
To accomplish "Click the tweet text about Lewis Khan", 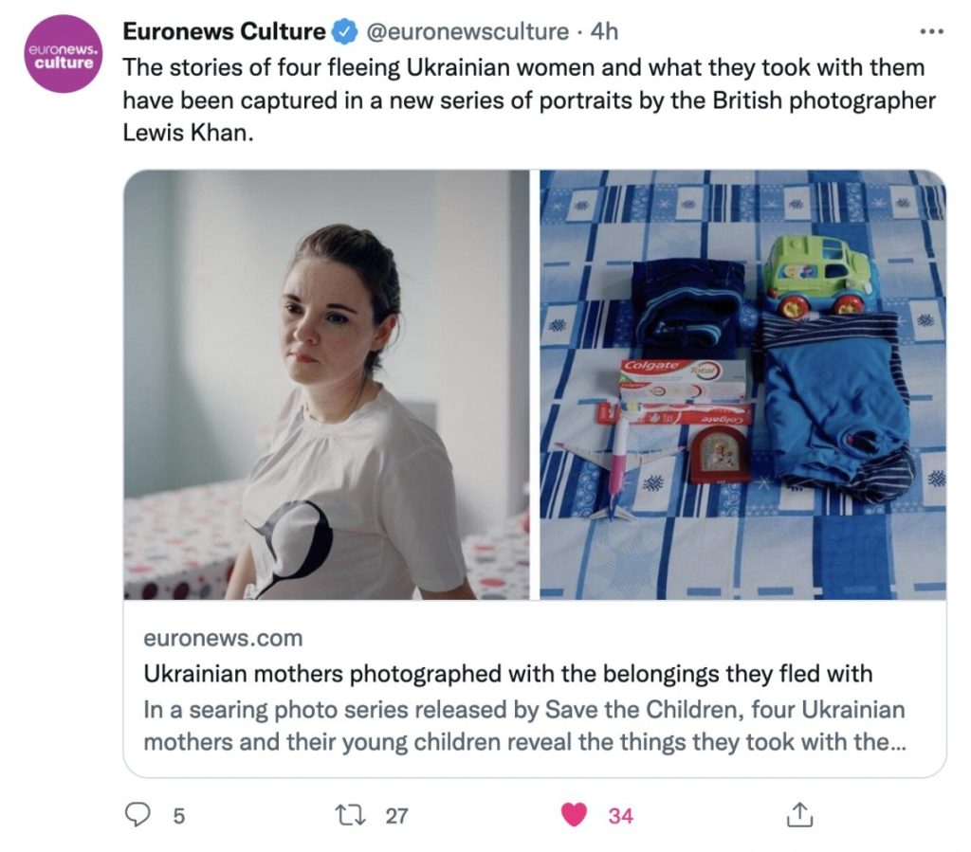I will click(x=529, y=100).
